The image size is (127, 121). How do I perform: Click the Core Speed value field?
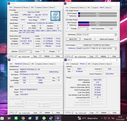pyautogui.click(x=26, y=39)
